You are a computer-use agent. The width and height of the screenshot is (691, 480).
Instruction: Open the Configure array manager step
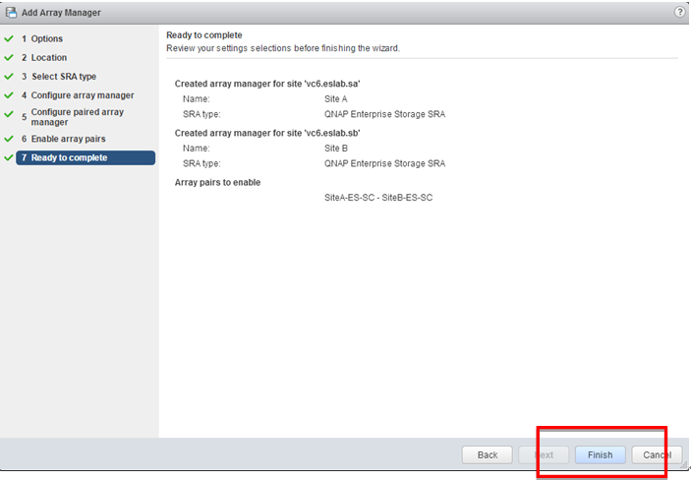(82, 95)
